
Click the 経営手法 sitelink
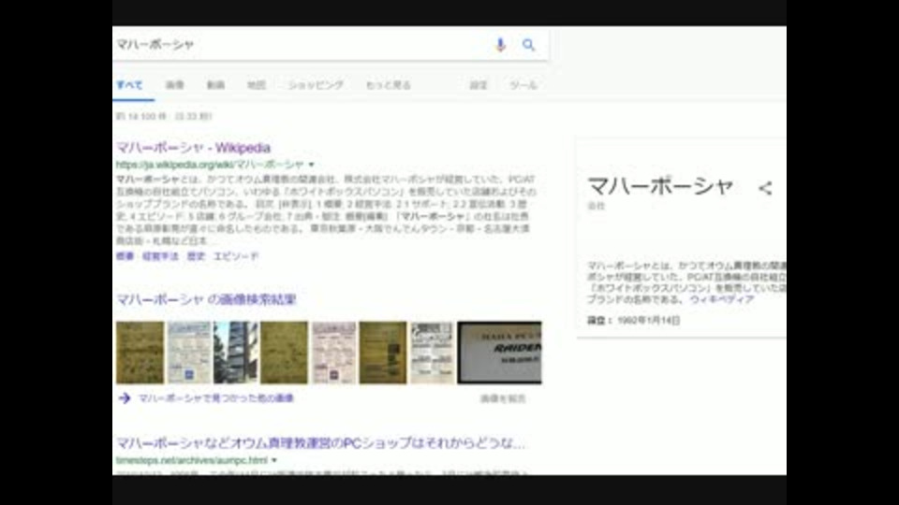coord(160,256)
